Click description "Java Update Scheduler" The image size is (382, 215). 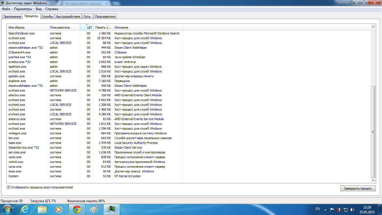[x=130, y=57]
